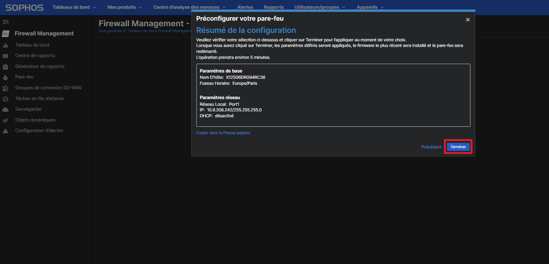
Task: Click the Firewall Management sidebar heading
Action: click(44, 33)
